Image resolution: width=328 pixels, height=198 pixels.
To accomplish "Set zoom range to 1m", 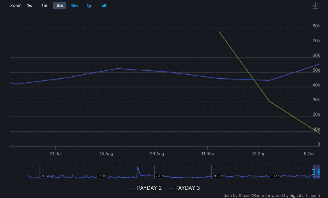I will [x=45, y=5].
